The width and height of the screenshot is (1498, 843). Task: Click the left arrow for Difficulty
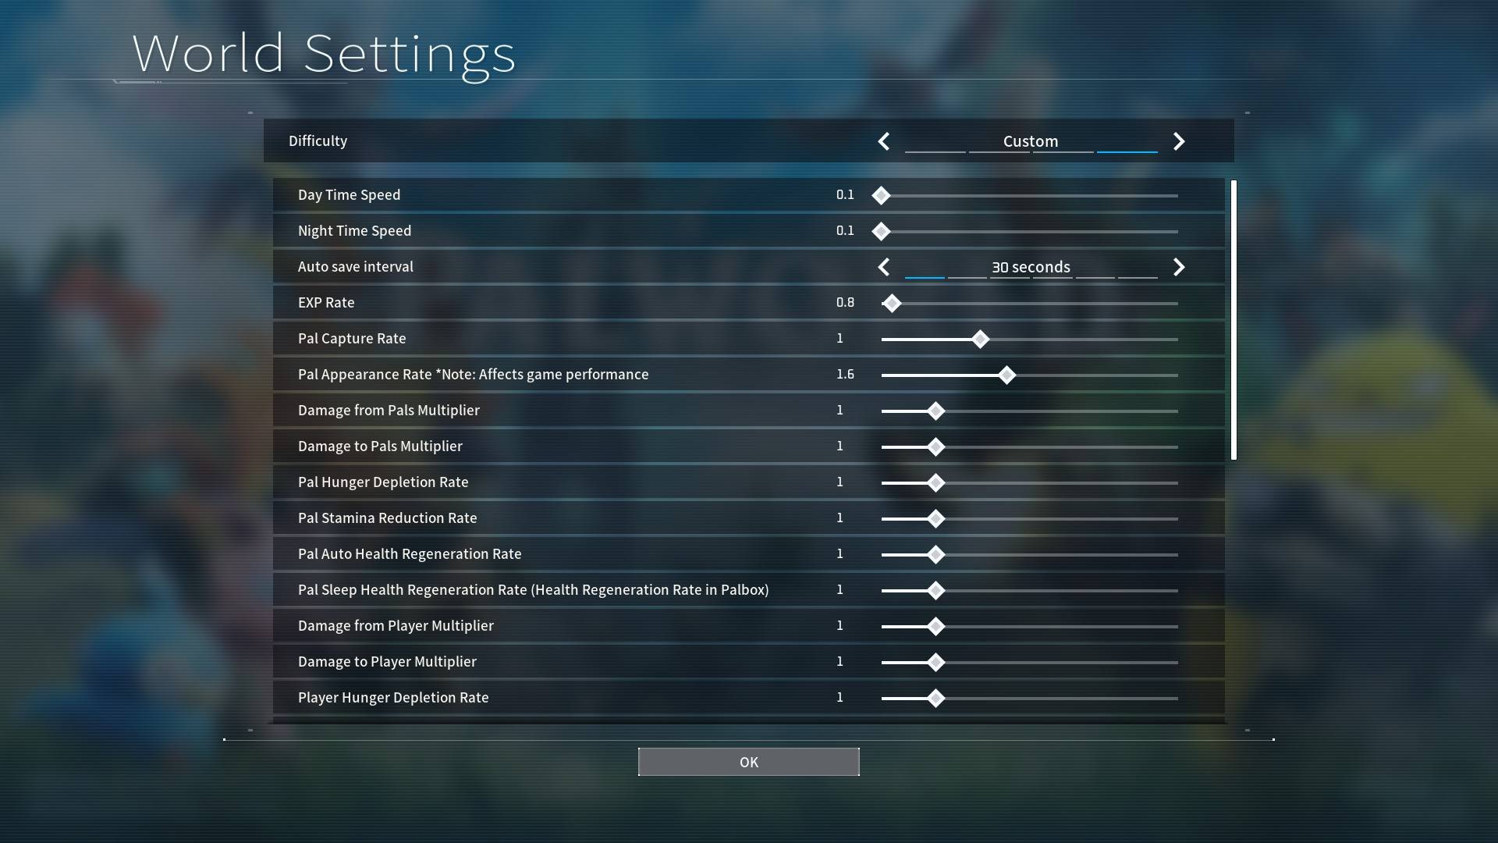coord(883,141)
